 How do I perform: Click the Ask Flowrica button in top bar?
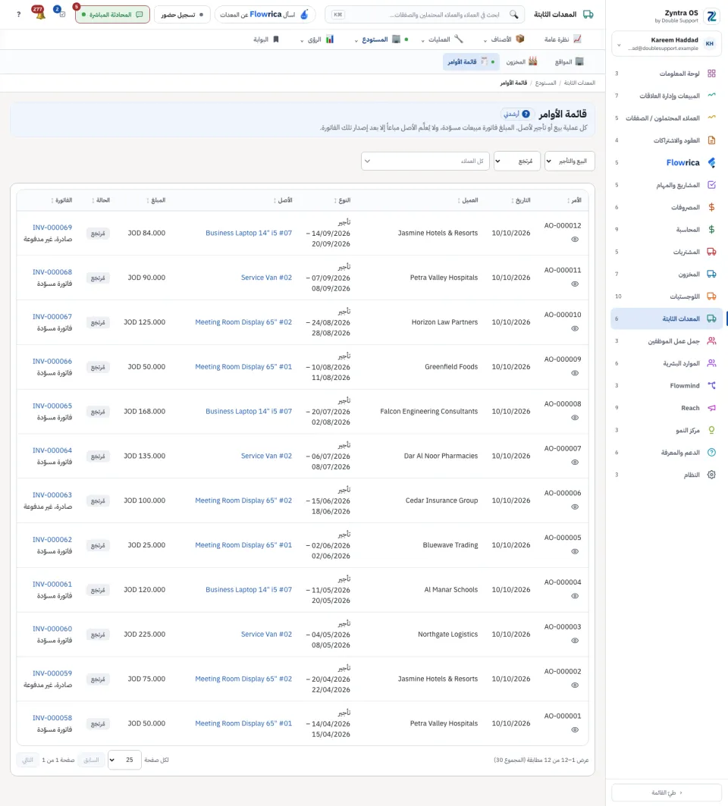(x=265, y=14)
